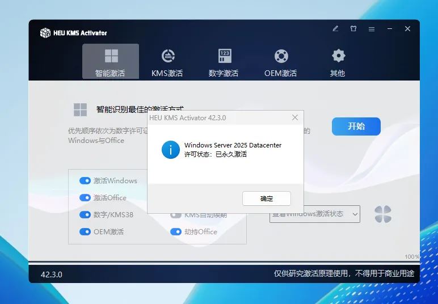This screenshot has width=438, height=304.
Task: Click the 100% progress indicator
Action: [x=412, y=256]
